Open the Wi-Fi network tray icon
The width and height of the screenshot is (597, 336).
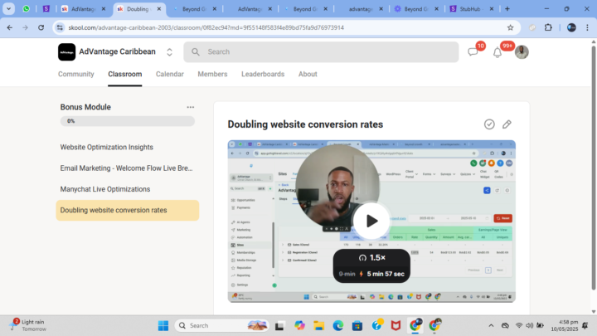click(x=518, y=326)
